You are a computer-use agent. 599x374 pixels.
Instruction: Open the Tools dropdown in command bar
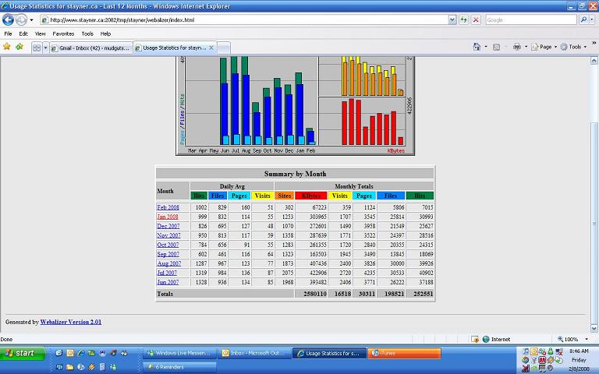[576, 47]
